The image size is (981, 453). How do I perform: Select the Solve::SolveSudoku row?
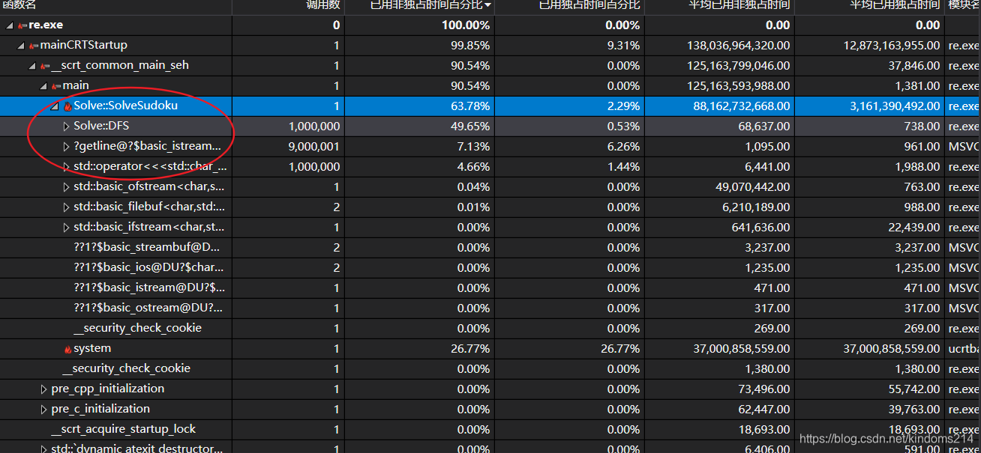490,106
